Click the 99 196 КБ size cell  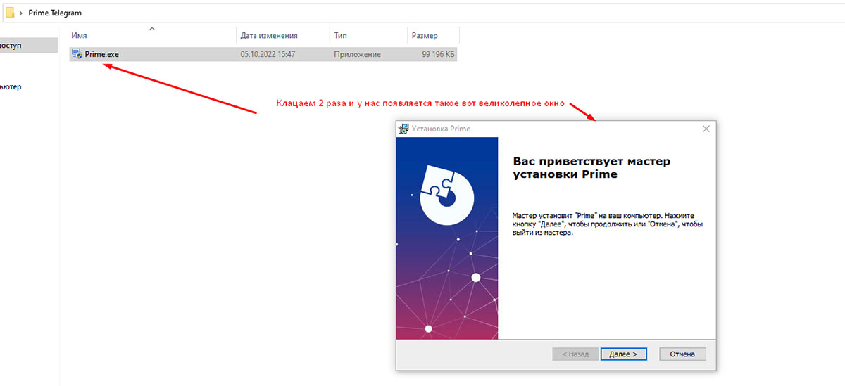[x=438, y=54]
